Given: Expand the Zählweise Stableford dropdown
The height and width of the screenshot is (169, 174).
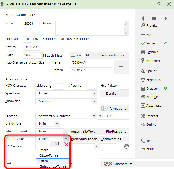Looking at the screenshot, I should click(x=95, y=101).
